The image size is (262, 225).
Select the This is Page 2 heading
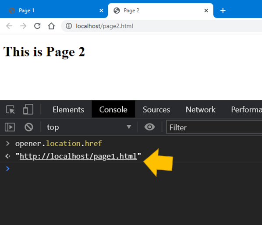pos(44,52)
